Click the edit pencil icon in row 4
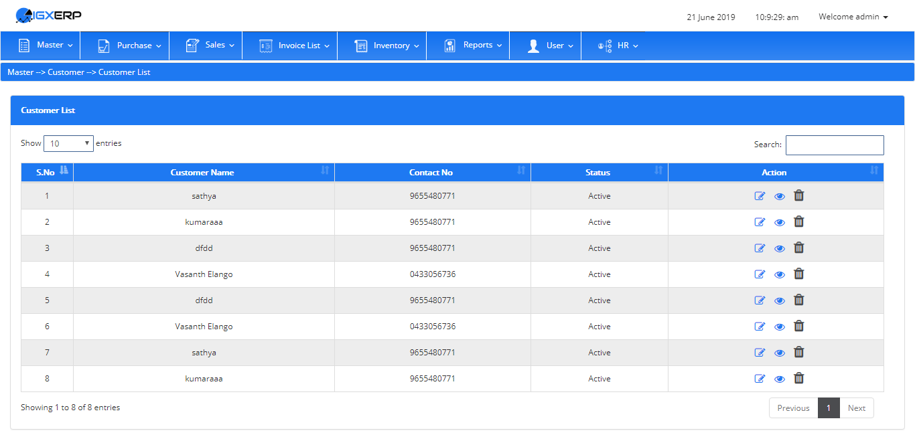This screenshot has height=443, width=915. click(760, 274)
